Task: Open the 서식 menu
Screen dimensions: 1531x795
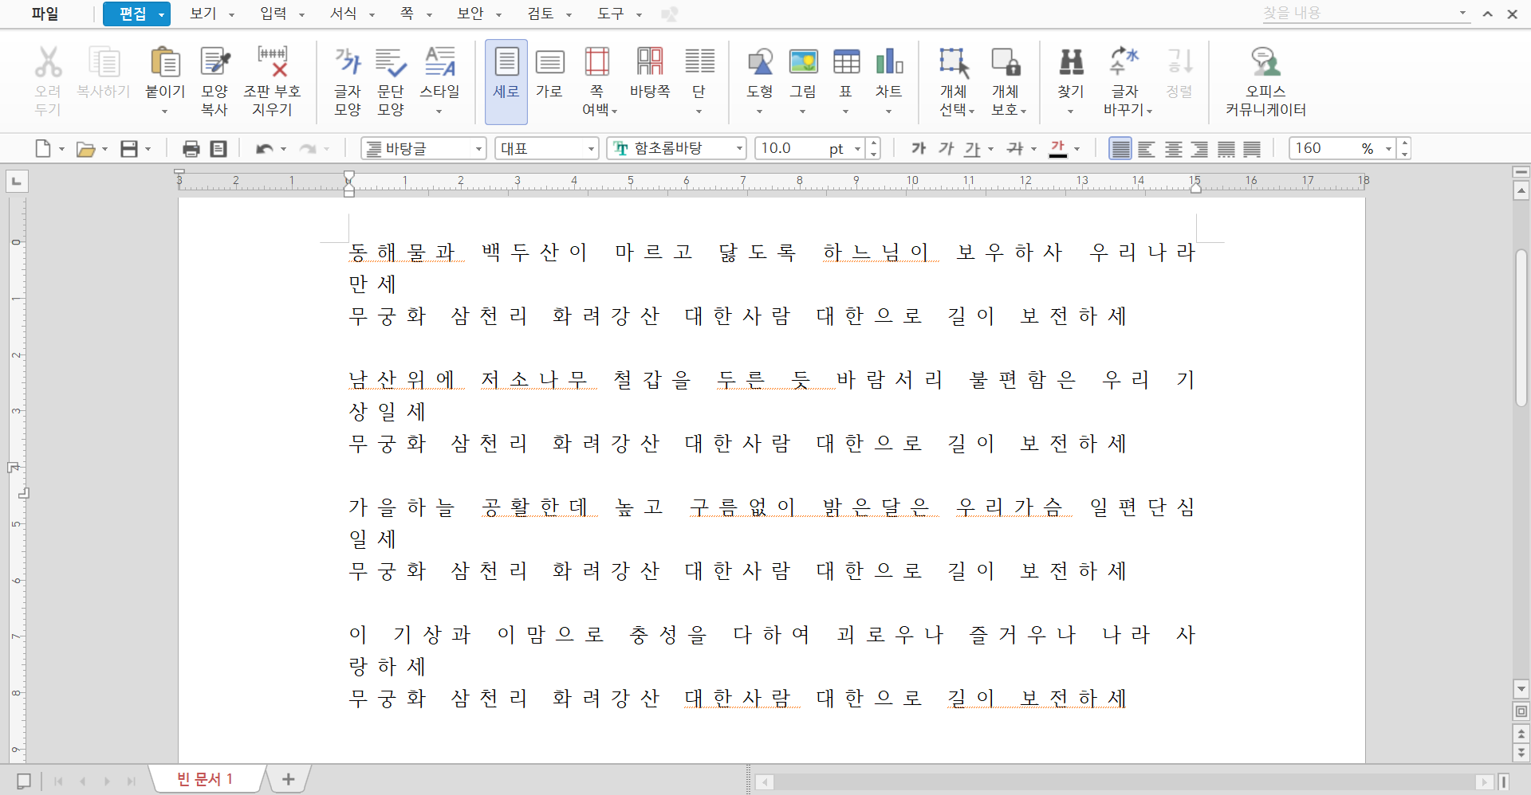Action: point(344,14)
